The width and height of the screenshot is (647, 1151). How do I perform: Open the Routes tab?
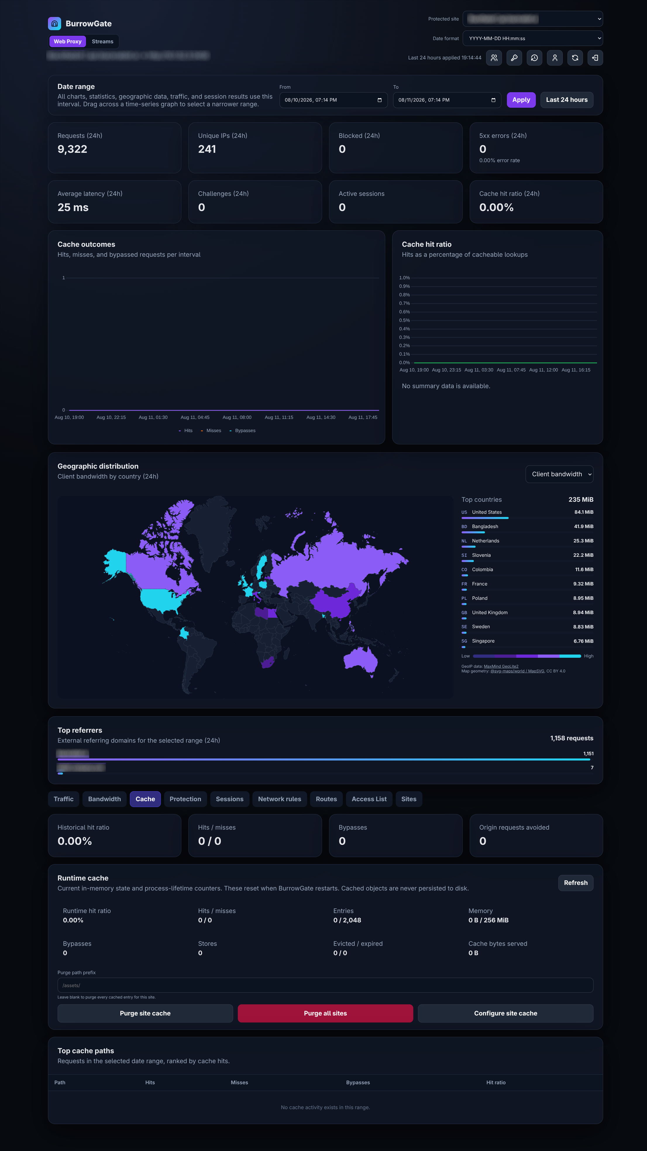coord(326,799)
